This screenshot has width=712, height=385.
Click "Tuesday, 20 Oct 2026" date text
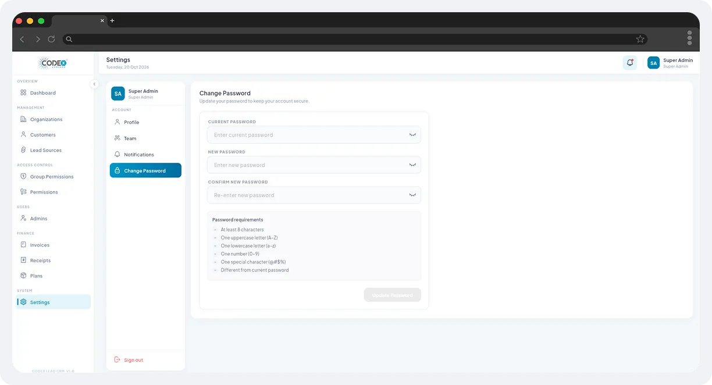pos(127,67)
